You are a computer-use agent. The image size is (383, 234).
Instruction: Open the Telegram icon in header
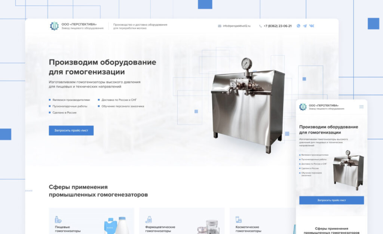pos(305,26)
